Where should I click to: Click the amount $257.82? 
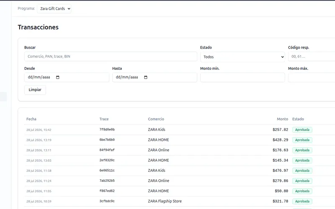click(x=280, y=130)
